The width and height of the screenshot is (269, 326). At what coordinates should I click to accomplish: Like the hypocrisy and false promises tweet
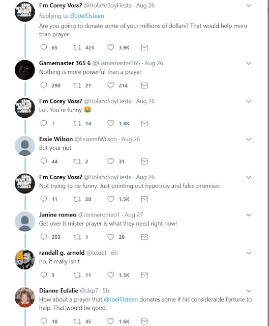pos(111,199)
